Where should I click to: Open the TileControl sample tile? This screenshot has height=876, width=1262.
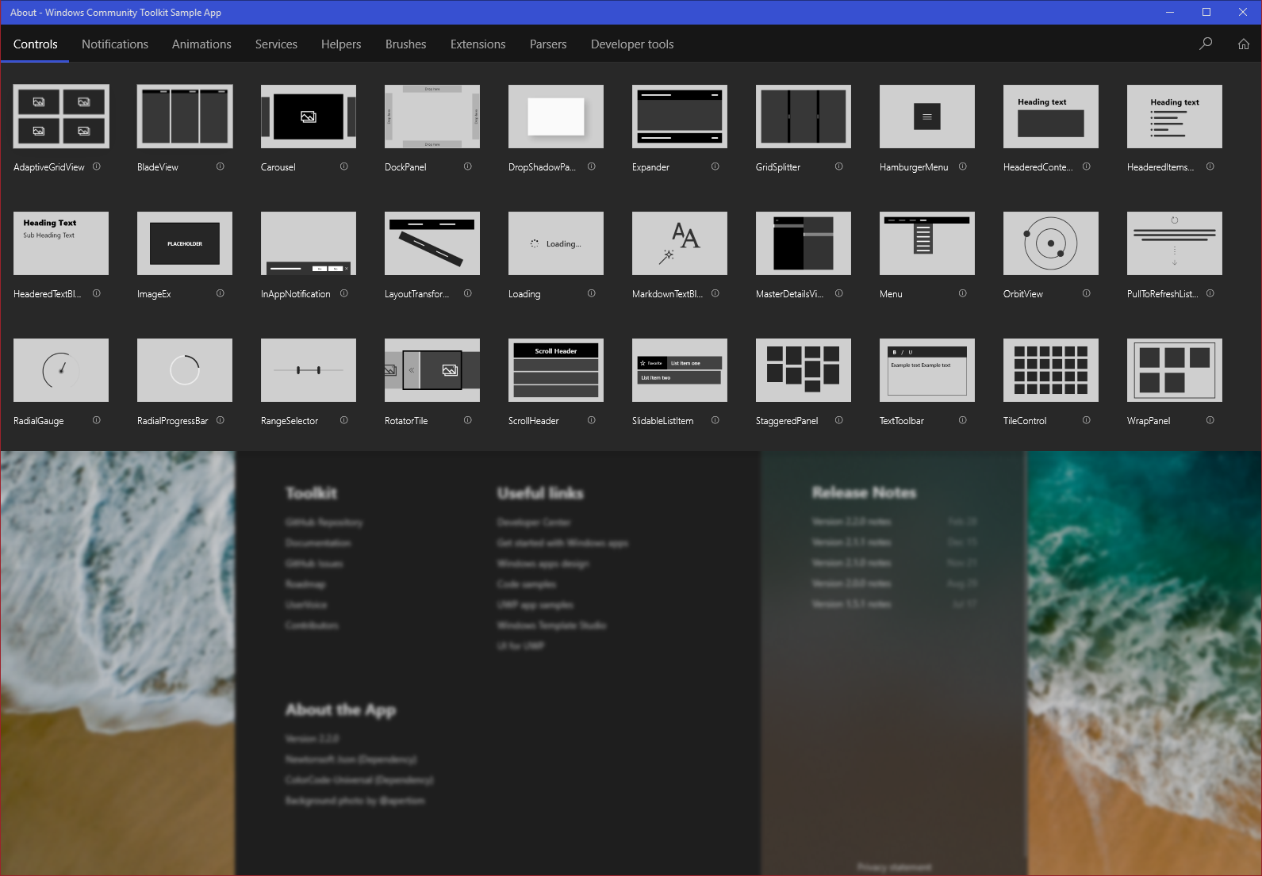(1051, 370)
